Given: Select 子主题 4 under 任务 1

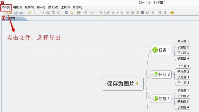Looking at the screenshot, I should click(183, 59).
